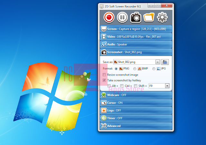Expand the Webcam OFF section
206x145 pixels.
tap(136, 95)
